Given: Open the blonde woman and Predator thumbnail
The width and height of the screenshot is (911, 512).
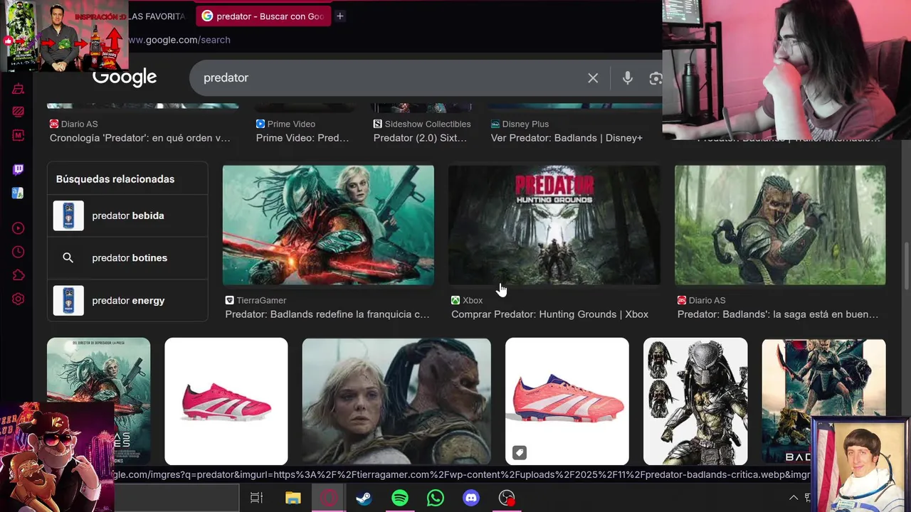Looking at the screenshot, I should 396,401.
